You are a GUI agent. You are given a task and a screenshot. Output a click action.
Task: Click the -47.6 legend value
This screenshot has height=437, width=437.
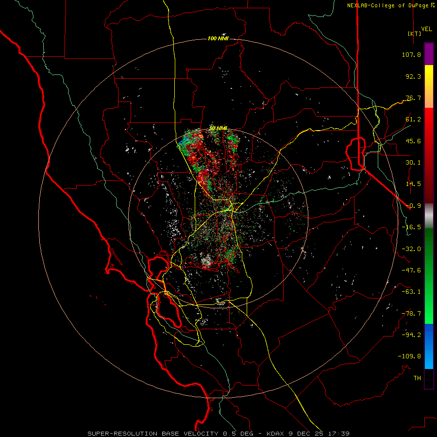[411, 270]
